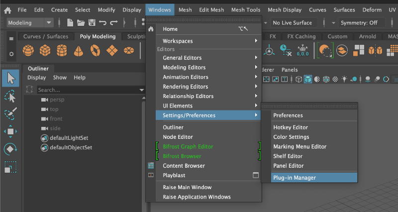Image resolution: width=398 pixels, height=212 pixels.
Task: Click the Boolean crescent shelf icon
Action: 325,50
